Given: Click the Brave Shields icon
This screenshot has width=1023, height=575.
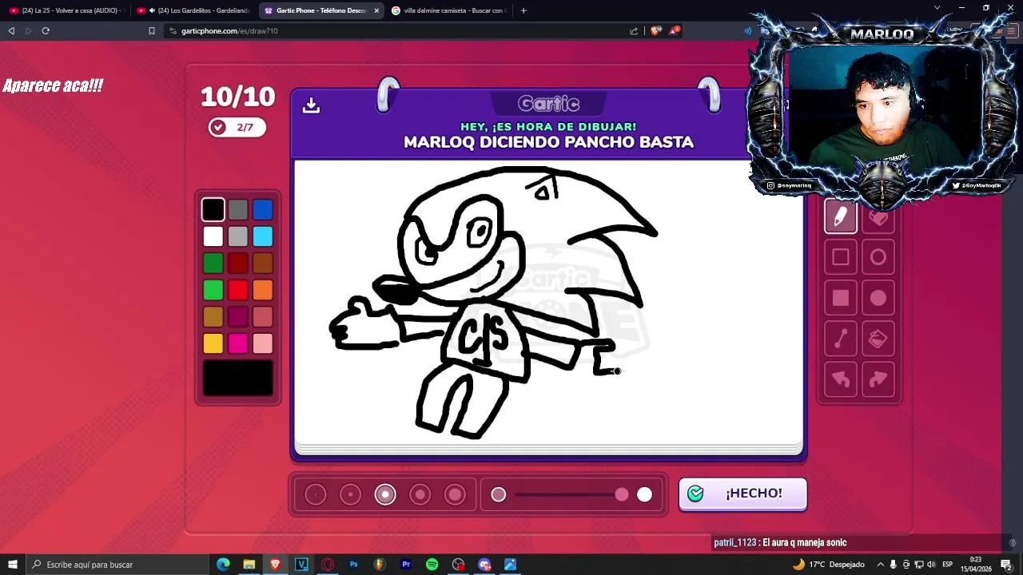Looking at the screenshot, I should [x=655, y=31].
